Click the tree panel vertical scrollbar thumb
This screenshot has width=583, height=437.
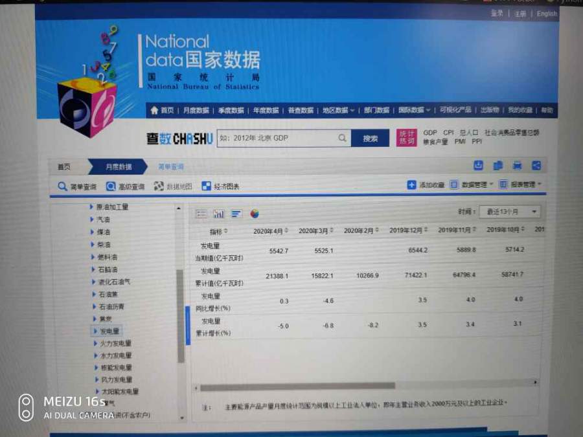click(x=181, y=316)
